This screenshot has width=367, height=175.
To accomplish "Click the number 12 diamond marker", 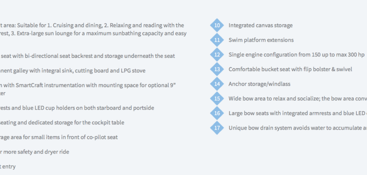I will (217, 55).
